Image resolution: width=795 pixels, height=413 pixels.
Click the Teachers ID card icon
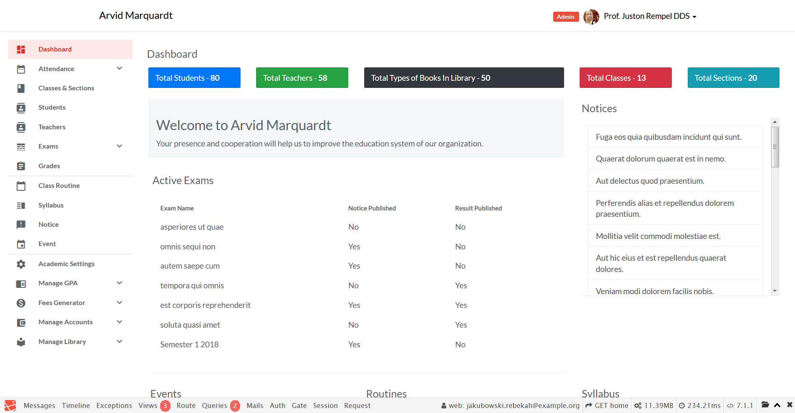click(21, 127)
